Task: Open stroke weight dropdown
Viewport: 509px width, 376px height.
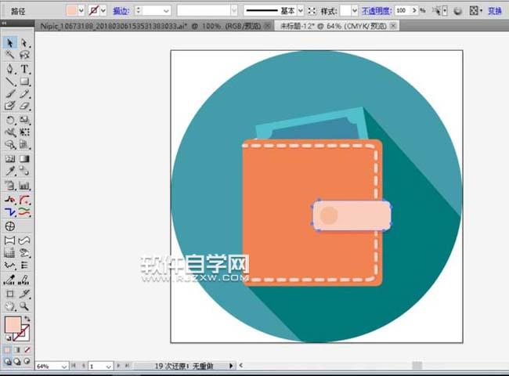Action: [166, 11]
